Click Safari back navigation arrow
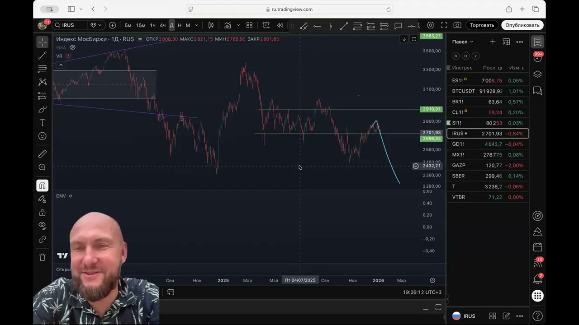Screen dimensions: 579x325 [x=93, y=9]
